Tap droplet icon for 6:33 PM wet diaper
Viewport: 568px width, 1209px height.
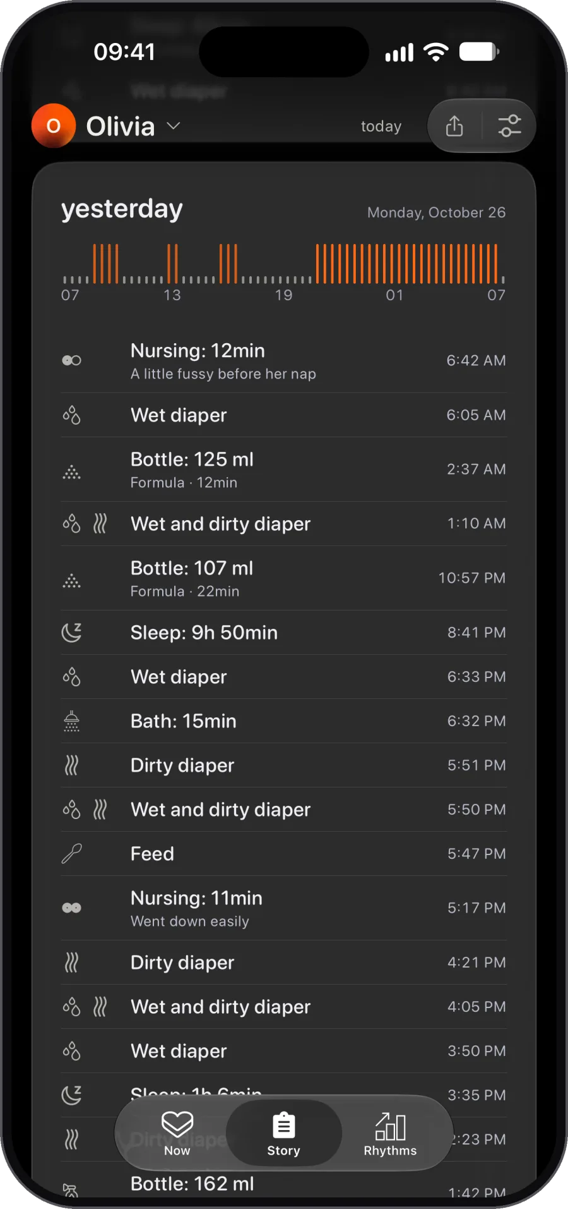[71, 677]
